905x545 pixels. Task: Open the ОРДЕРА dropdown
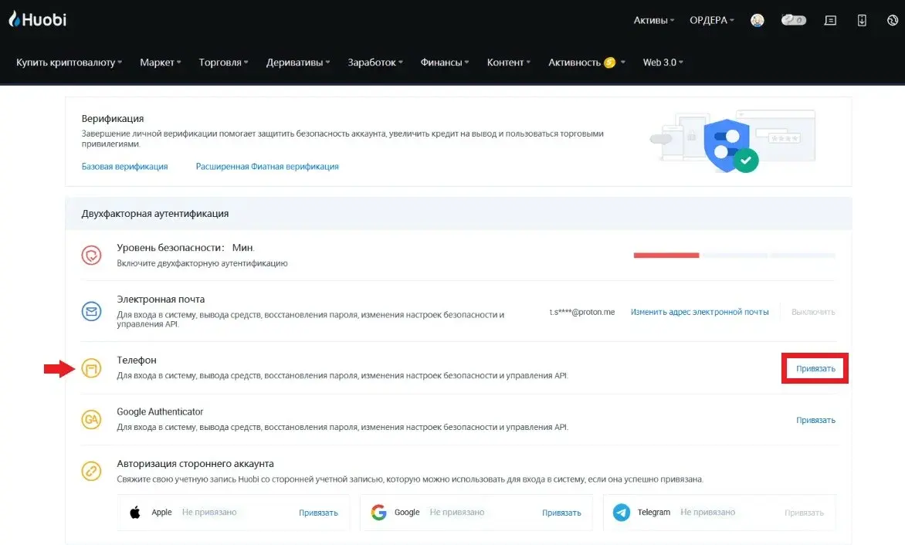(x=711, y=21)
